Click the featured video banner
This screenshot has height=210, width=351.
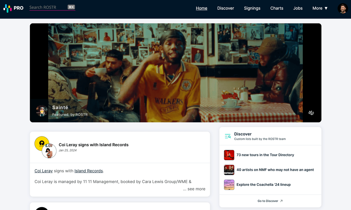click(x=175, y=73)
